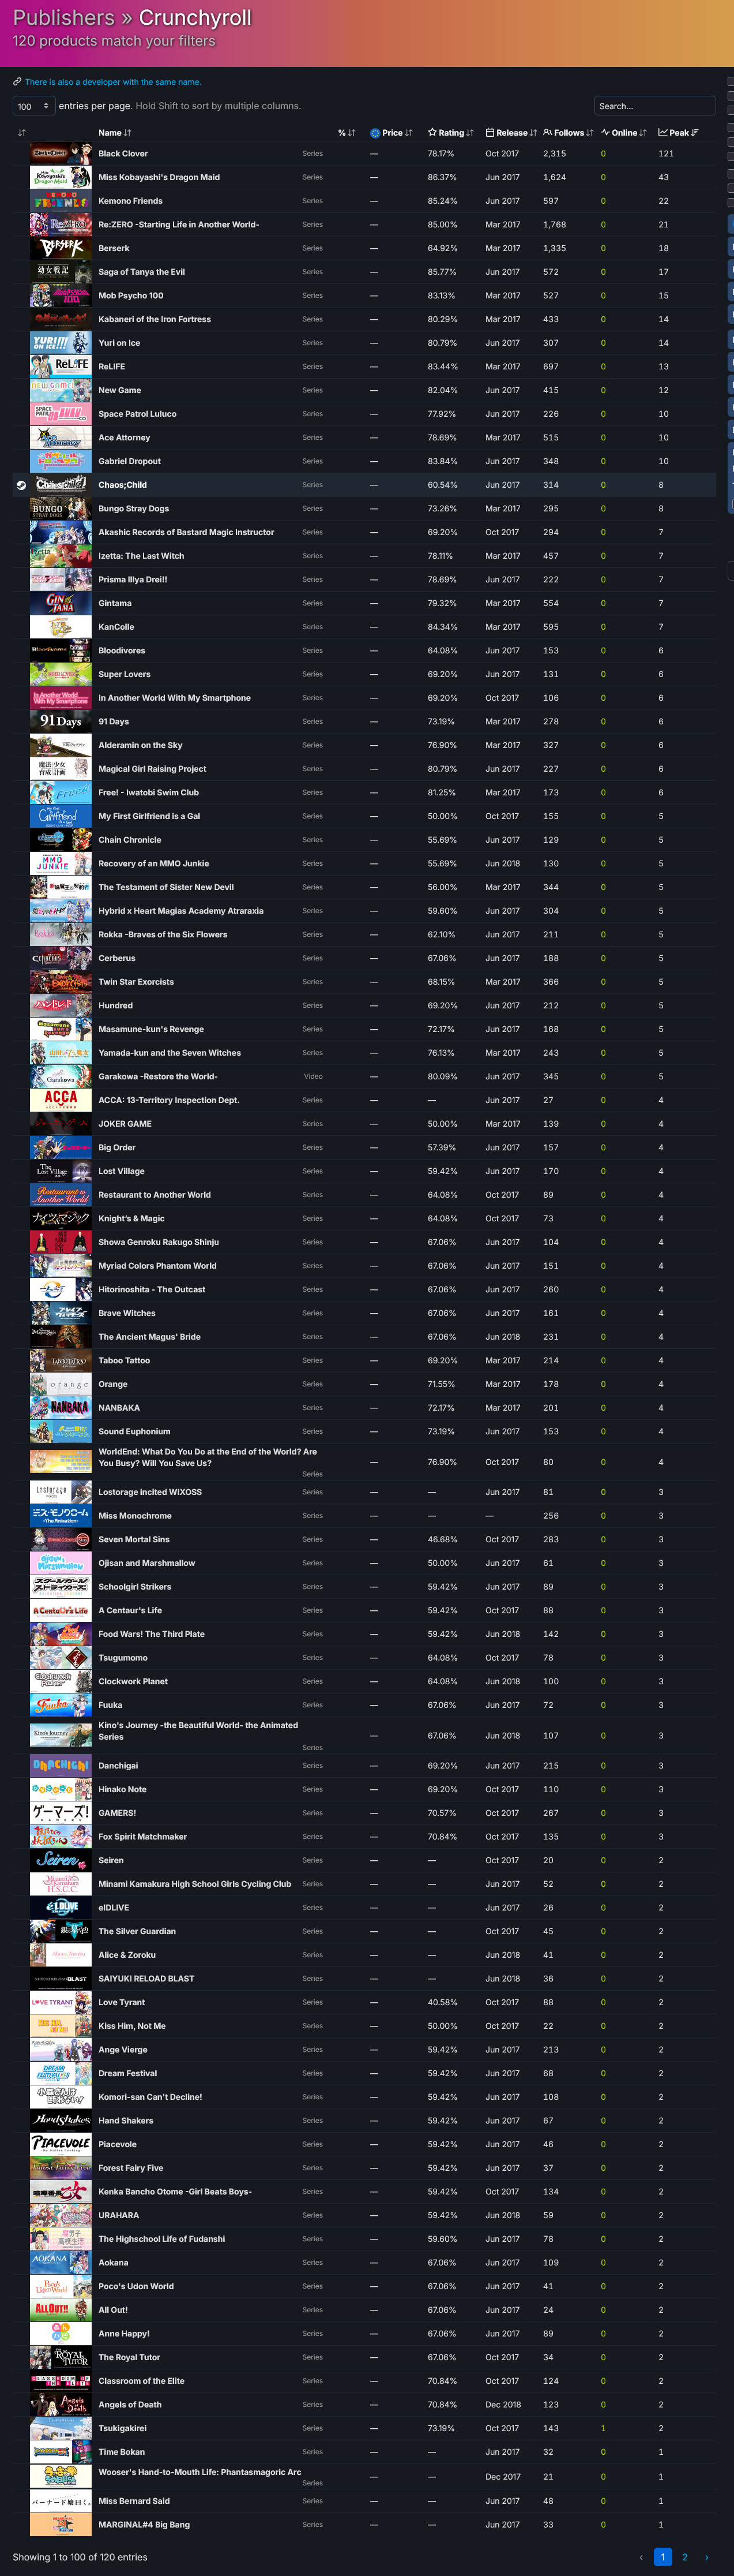734x2576 pixels.
Task: Open the Bungo Stray Dogs capsule thumbnail
Action: click(61, 509)
